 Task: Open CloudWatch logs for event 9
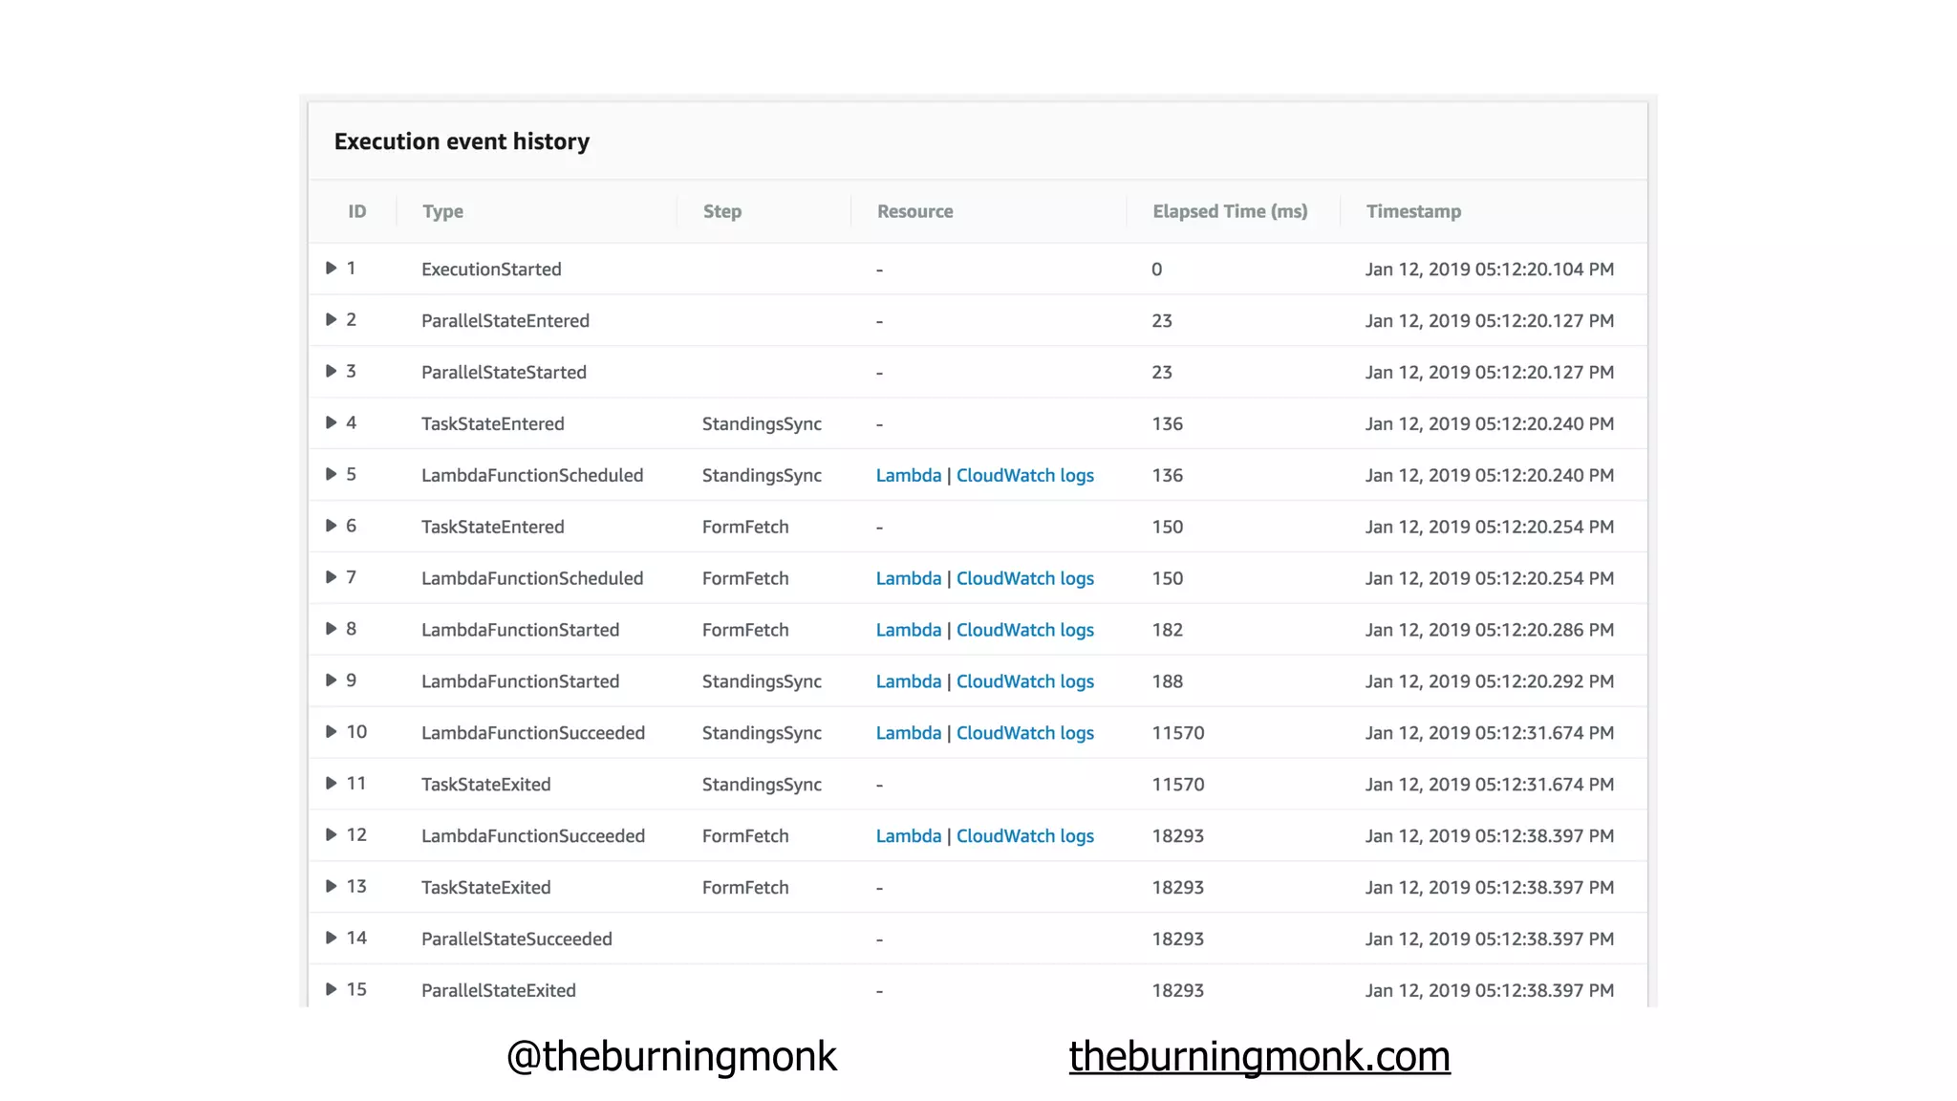(1025, 681)
